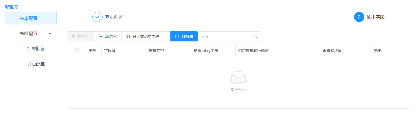
Task: Click the trash icon for 删除列
Action: pyautogui.click(x=73, y=37)
